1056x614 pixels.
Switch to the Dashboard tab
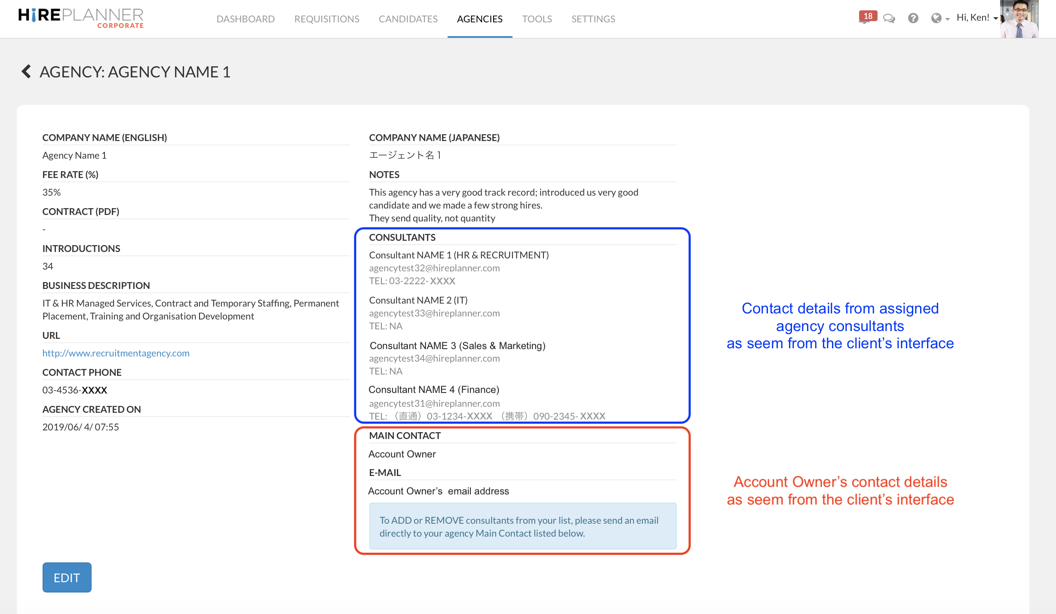[246, 19]
